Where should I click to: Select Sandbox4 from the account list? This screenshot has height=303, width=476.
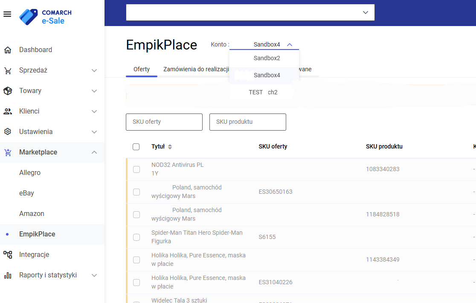pyautogui.click(x=264, y=75)
